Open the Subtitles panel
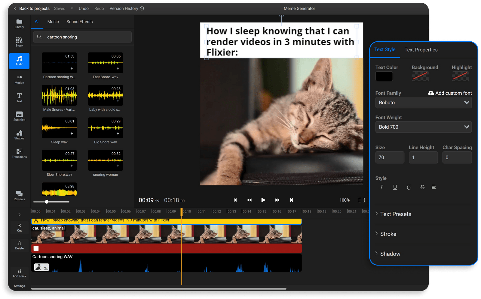Viewport: 481px width, 299px height. pyautogui.click(x=19, y=116)
